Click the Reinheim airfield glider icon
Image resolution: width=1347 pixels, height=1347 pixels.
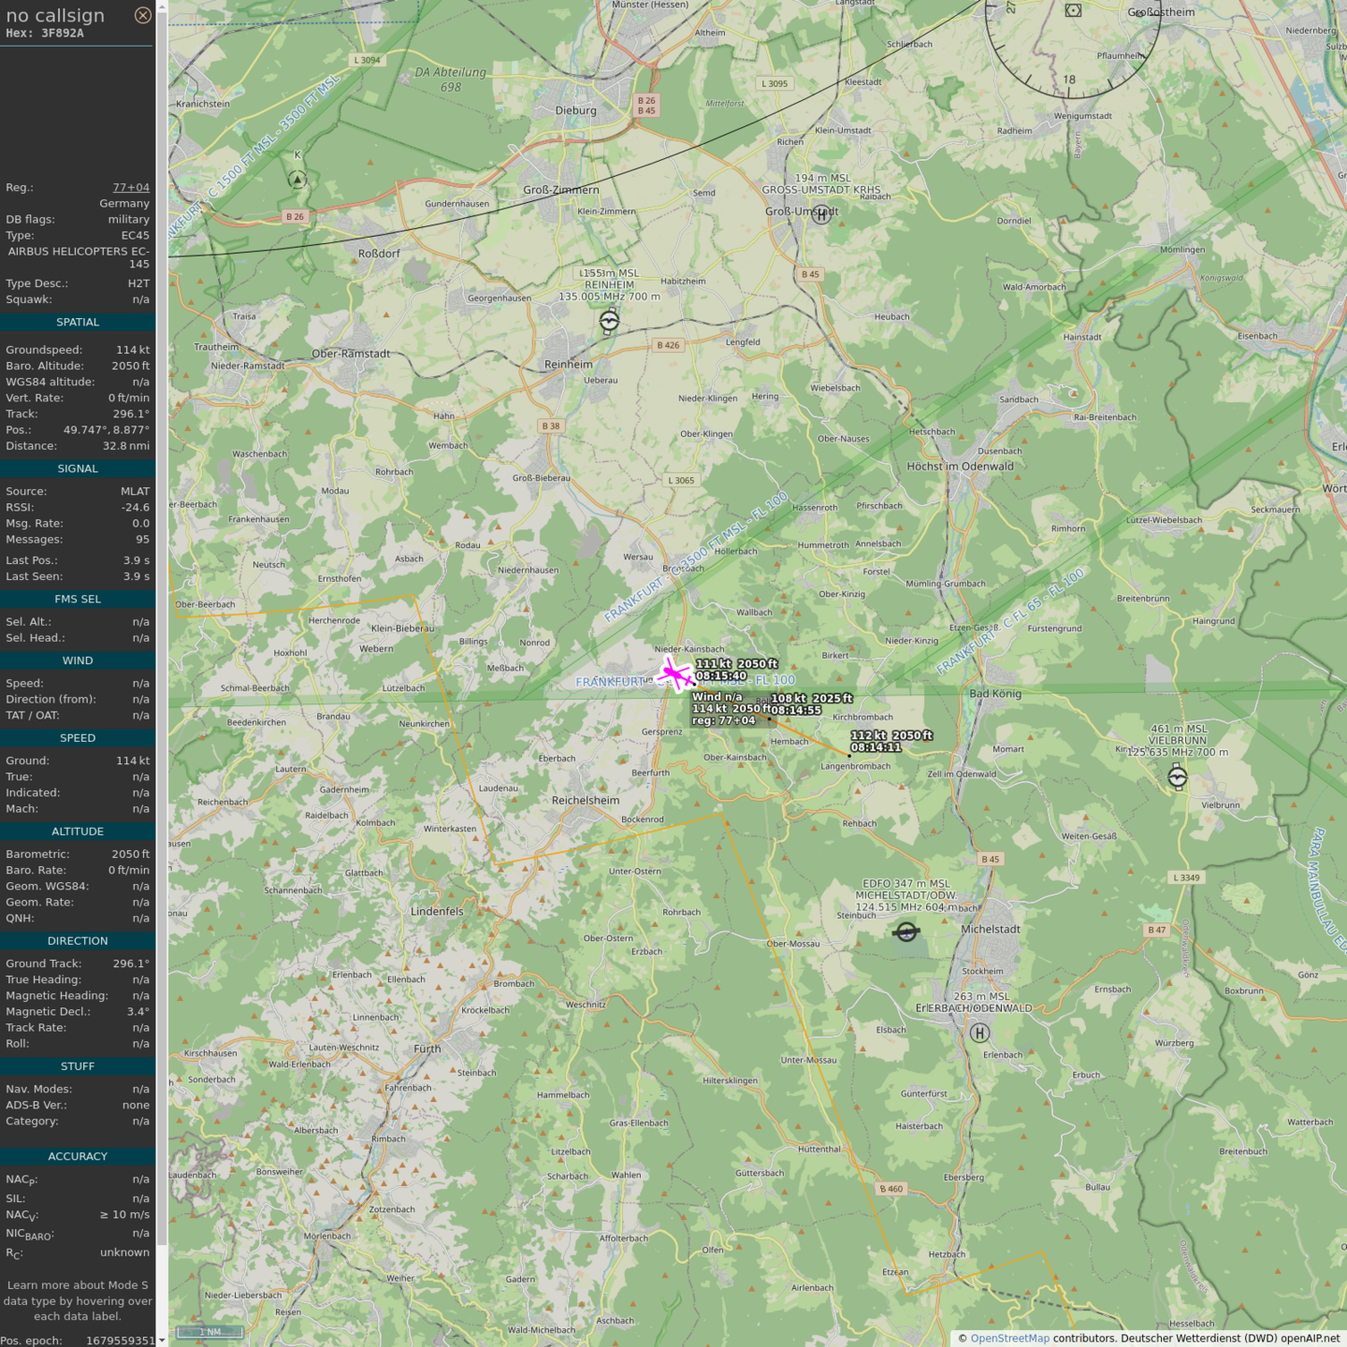[x=609, y=322]
